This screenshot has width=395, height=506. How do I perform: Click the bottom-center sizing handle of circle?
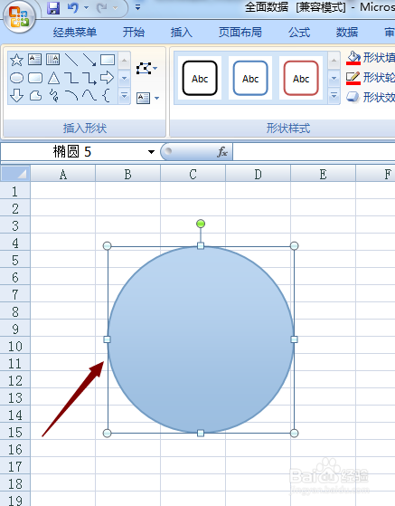[x=201, y=433]
